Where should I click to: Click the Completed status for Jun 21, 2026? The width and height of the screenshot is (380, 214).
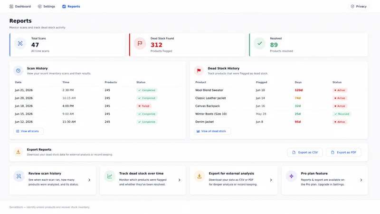[147, 90]
